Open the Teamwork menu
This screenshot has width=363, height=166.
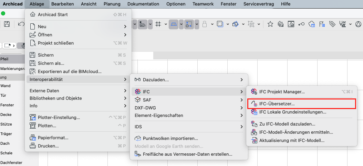[x=203, y=4]
